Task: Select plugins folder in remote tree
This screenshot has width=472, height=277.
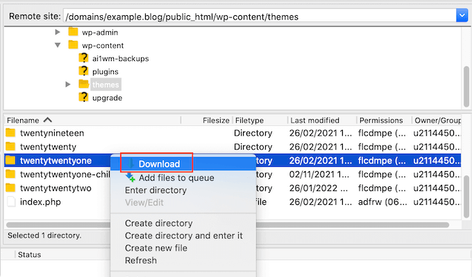Action: click(x=106, y=72)
